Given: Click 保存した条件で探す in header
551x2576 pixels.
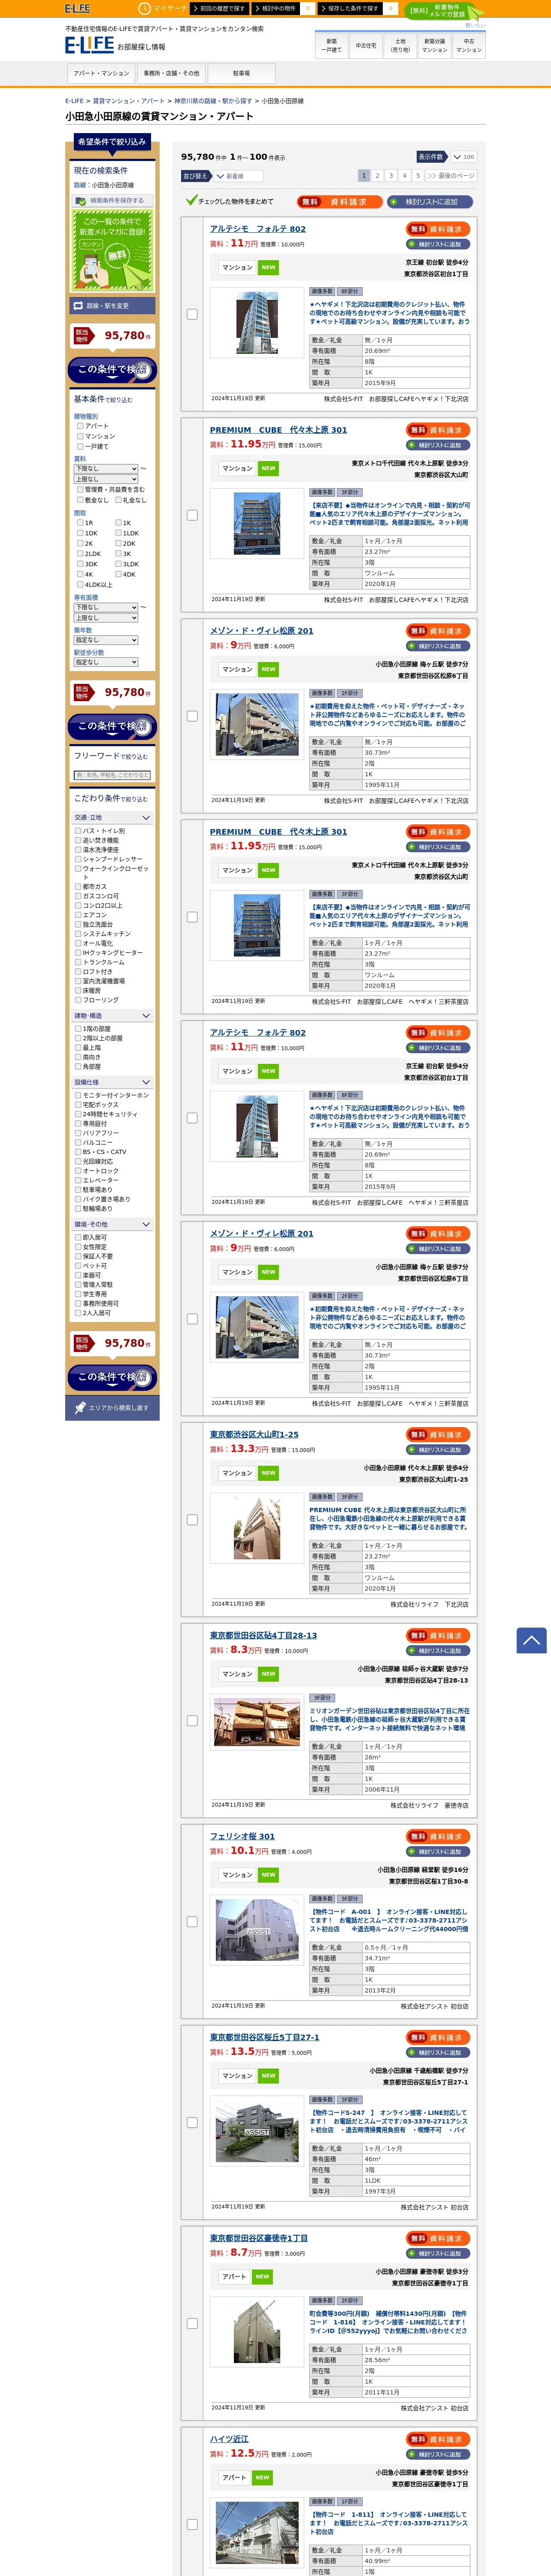Looking at the screenshot, I should click(351, 8).
